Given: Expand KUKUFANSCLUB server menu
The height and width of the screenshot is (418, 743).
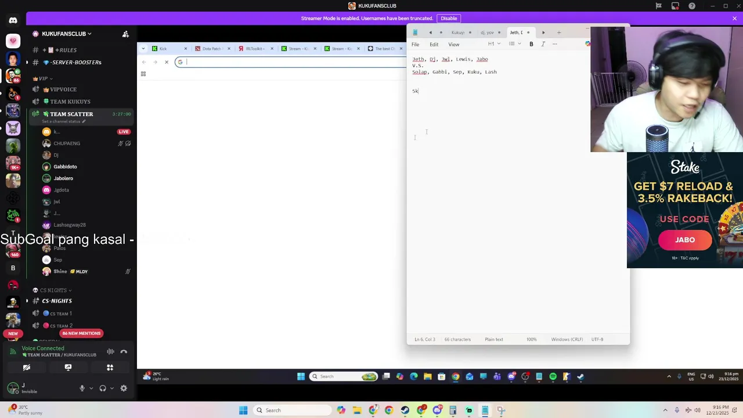Looking at the screenshot, I should point(67,34).
